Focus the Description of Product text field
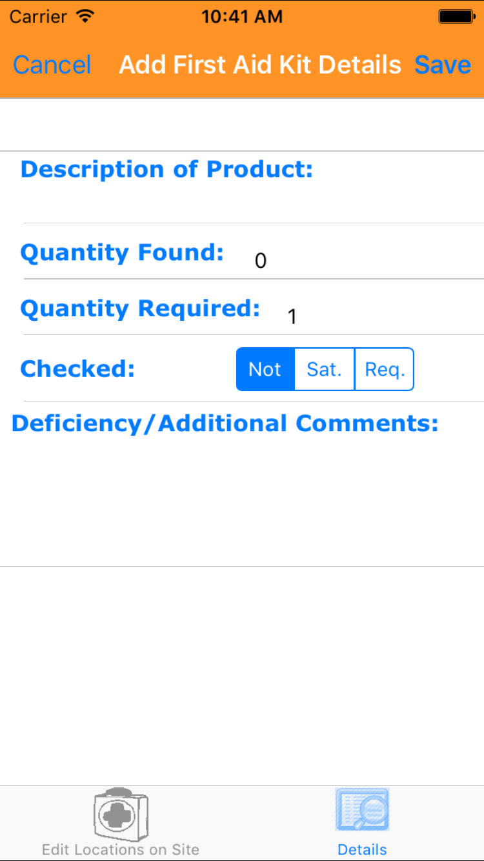484x861 pixels. click(252, 201)
